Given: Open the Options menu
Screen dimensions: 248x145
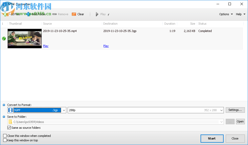Looking at the screenshot, I should (226, 14).
